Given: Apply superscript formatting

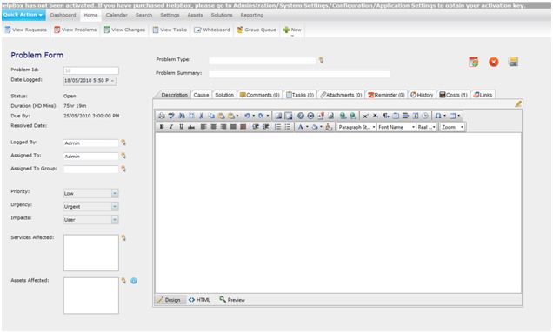Looking at the screenshot, I should (x=366, y=116).
